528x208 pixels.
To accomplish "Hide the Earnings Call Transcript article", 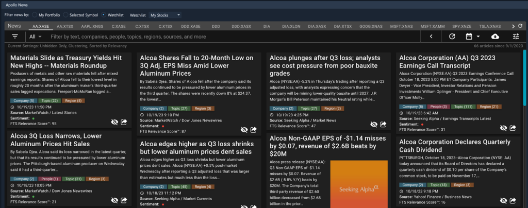I will tap(503, 128).
